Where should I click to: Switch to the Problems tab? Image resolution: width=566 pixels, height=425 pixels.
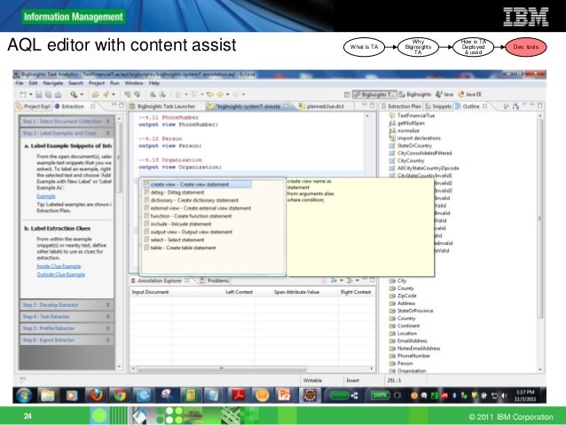pyautogui.click(x=215, y=280)
